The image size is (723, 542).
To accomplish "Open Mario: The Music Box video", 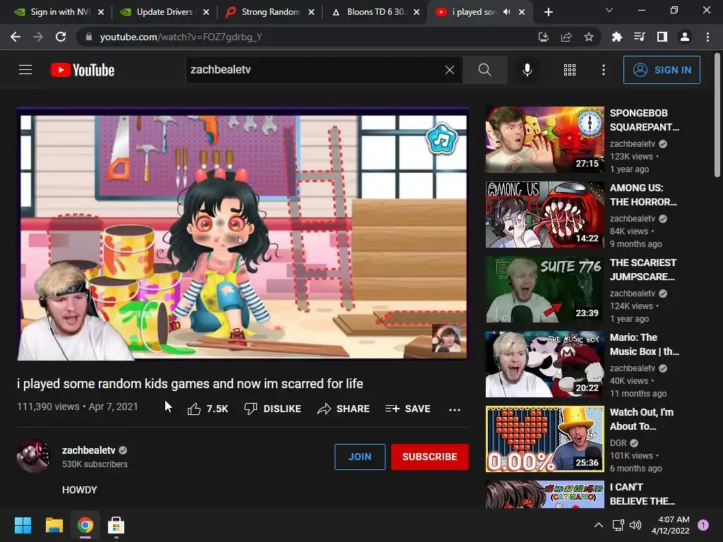I will point(544,364).
